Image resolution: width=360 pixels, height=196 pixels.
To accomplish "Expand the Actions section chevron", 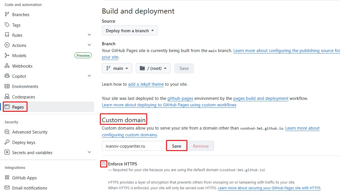I will click(89, 45).
